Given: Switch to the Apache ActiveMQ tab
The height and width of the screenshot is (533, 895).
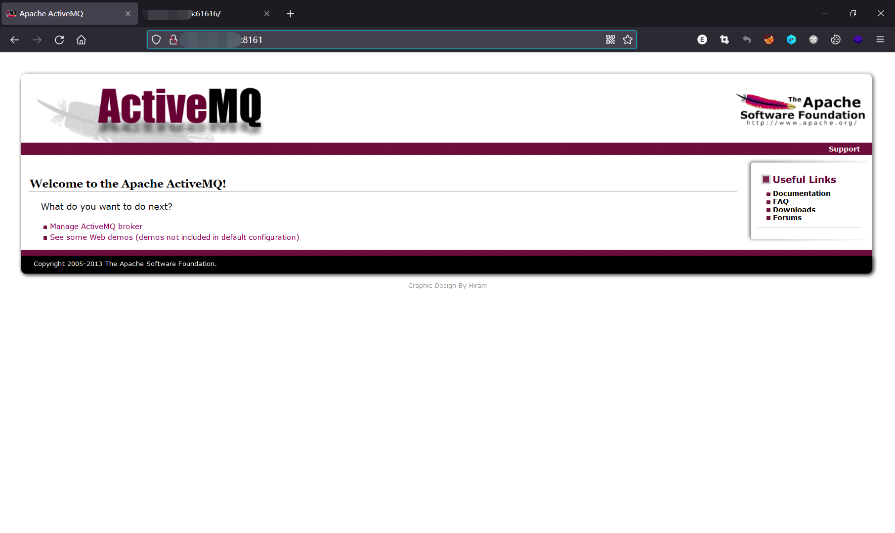Looking at the screenshot, I should click(69, 14).
